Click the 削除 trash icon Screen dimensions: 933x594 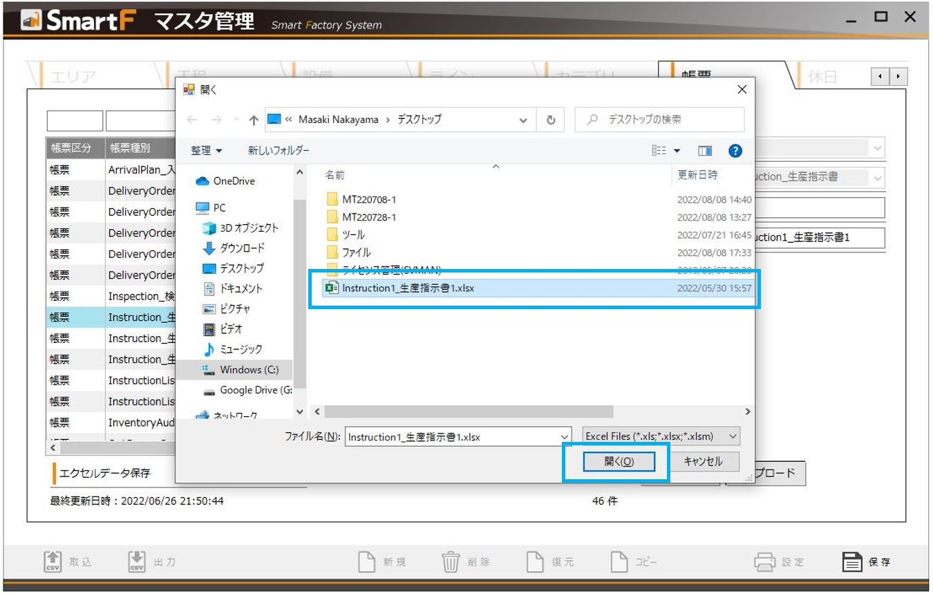click(450, 562)
